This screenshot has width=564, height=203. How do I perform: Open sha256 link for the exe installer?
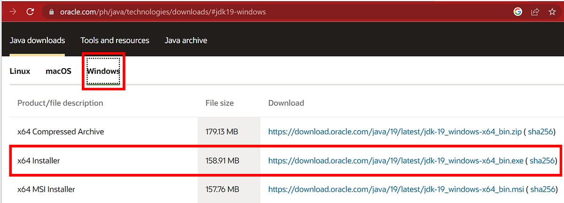coord(542,161)
